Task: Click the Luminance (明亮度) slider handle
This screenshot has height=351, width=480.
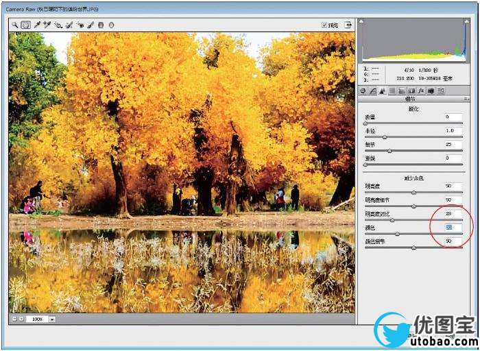Action: 414,193
